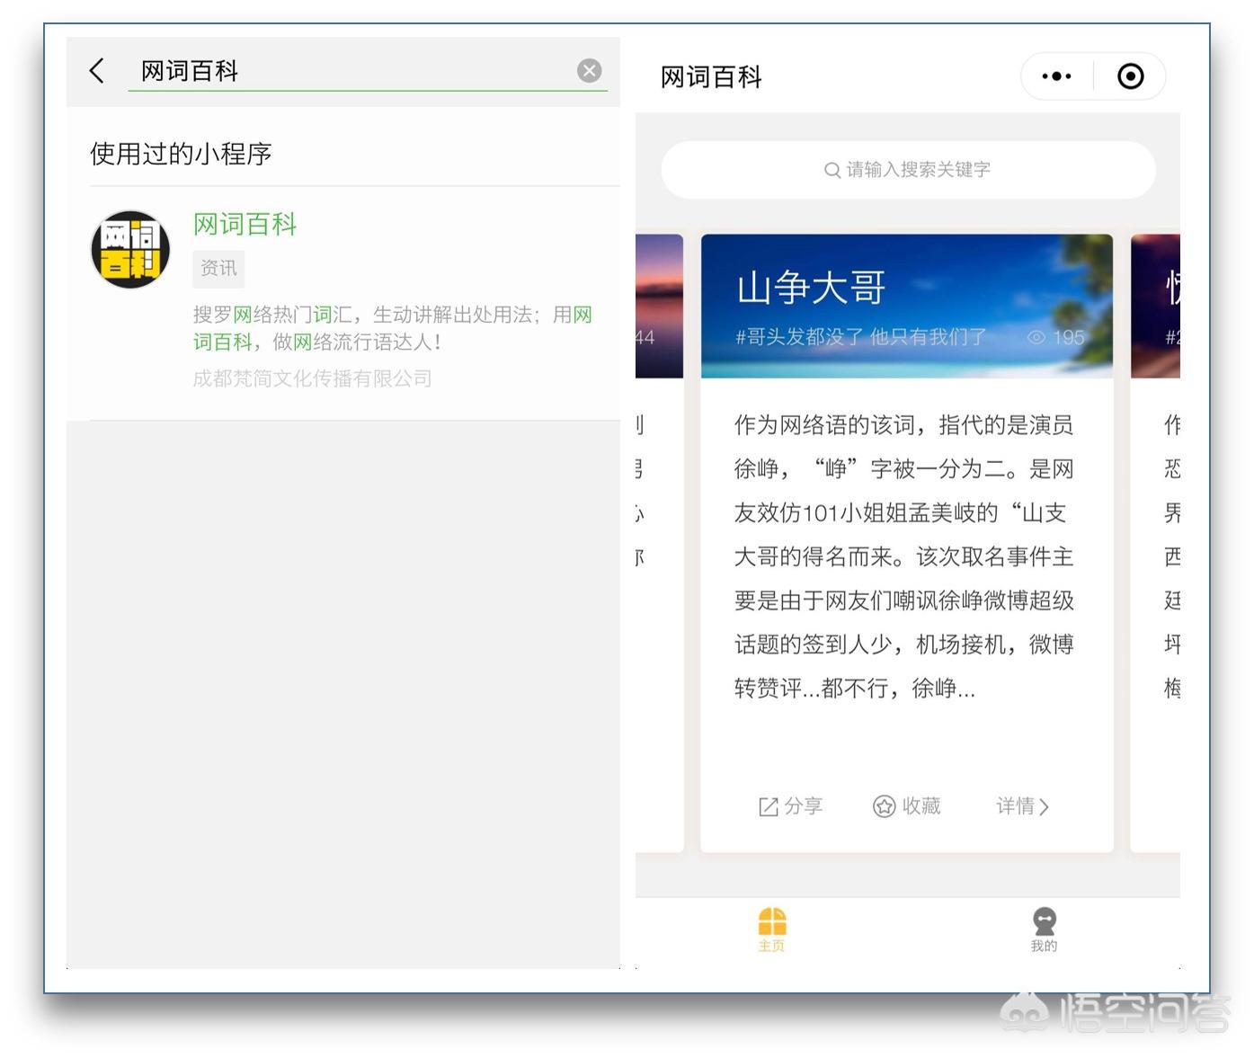The height and width of the screenshot is (1058, 1254).
Task: Tap the 请输入搜索关键字 search input
Action: [908, 170]
